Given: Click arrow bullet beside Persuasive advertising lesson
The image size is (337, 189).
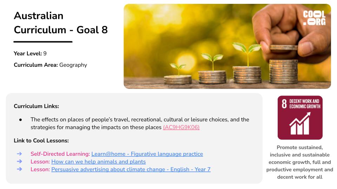Looking at the screenshot, I should 19,169.
